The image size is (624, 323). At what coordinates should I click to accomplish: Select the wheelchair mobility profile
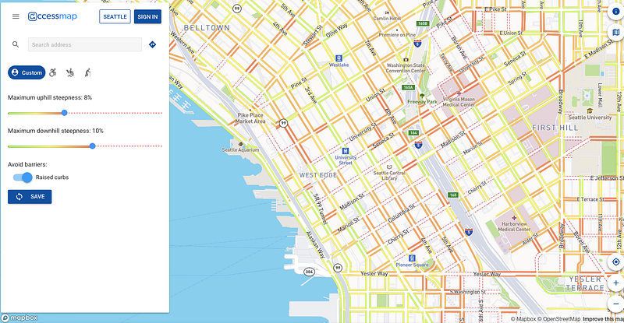53,72
